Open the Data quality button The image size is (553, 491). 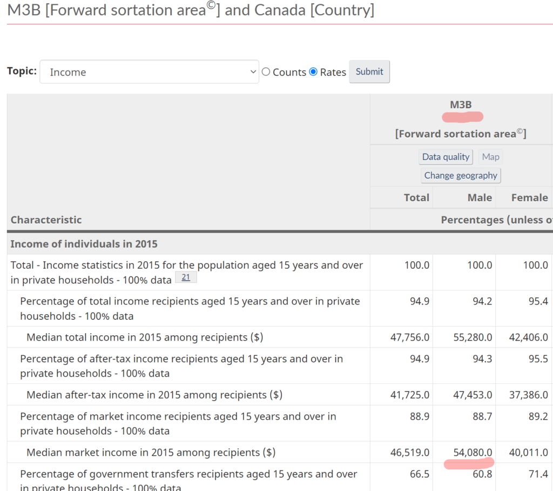(446, 157)
